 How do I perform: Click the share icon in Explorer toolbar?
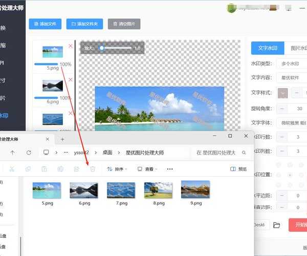[77, 169]
